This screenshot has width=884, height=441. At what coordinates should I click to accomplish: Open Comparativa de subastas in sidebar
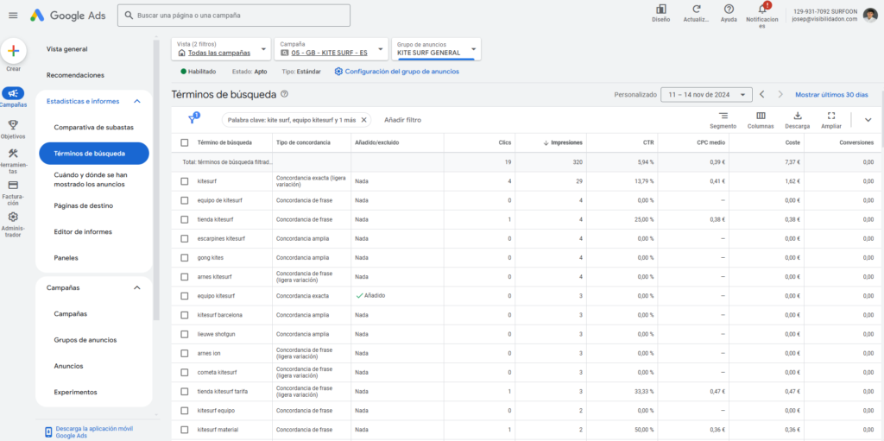coord(93,128)
